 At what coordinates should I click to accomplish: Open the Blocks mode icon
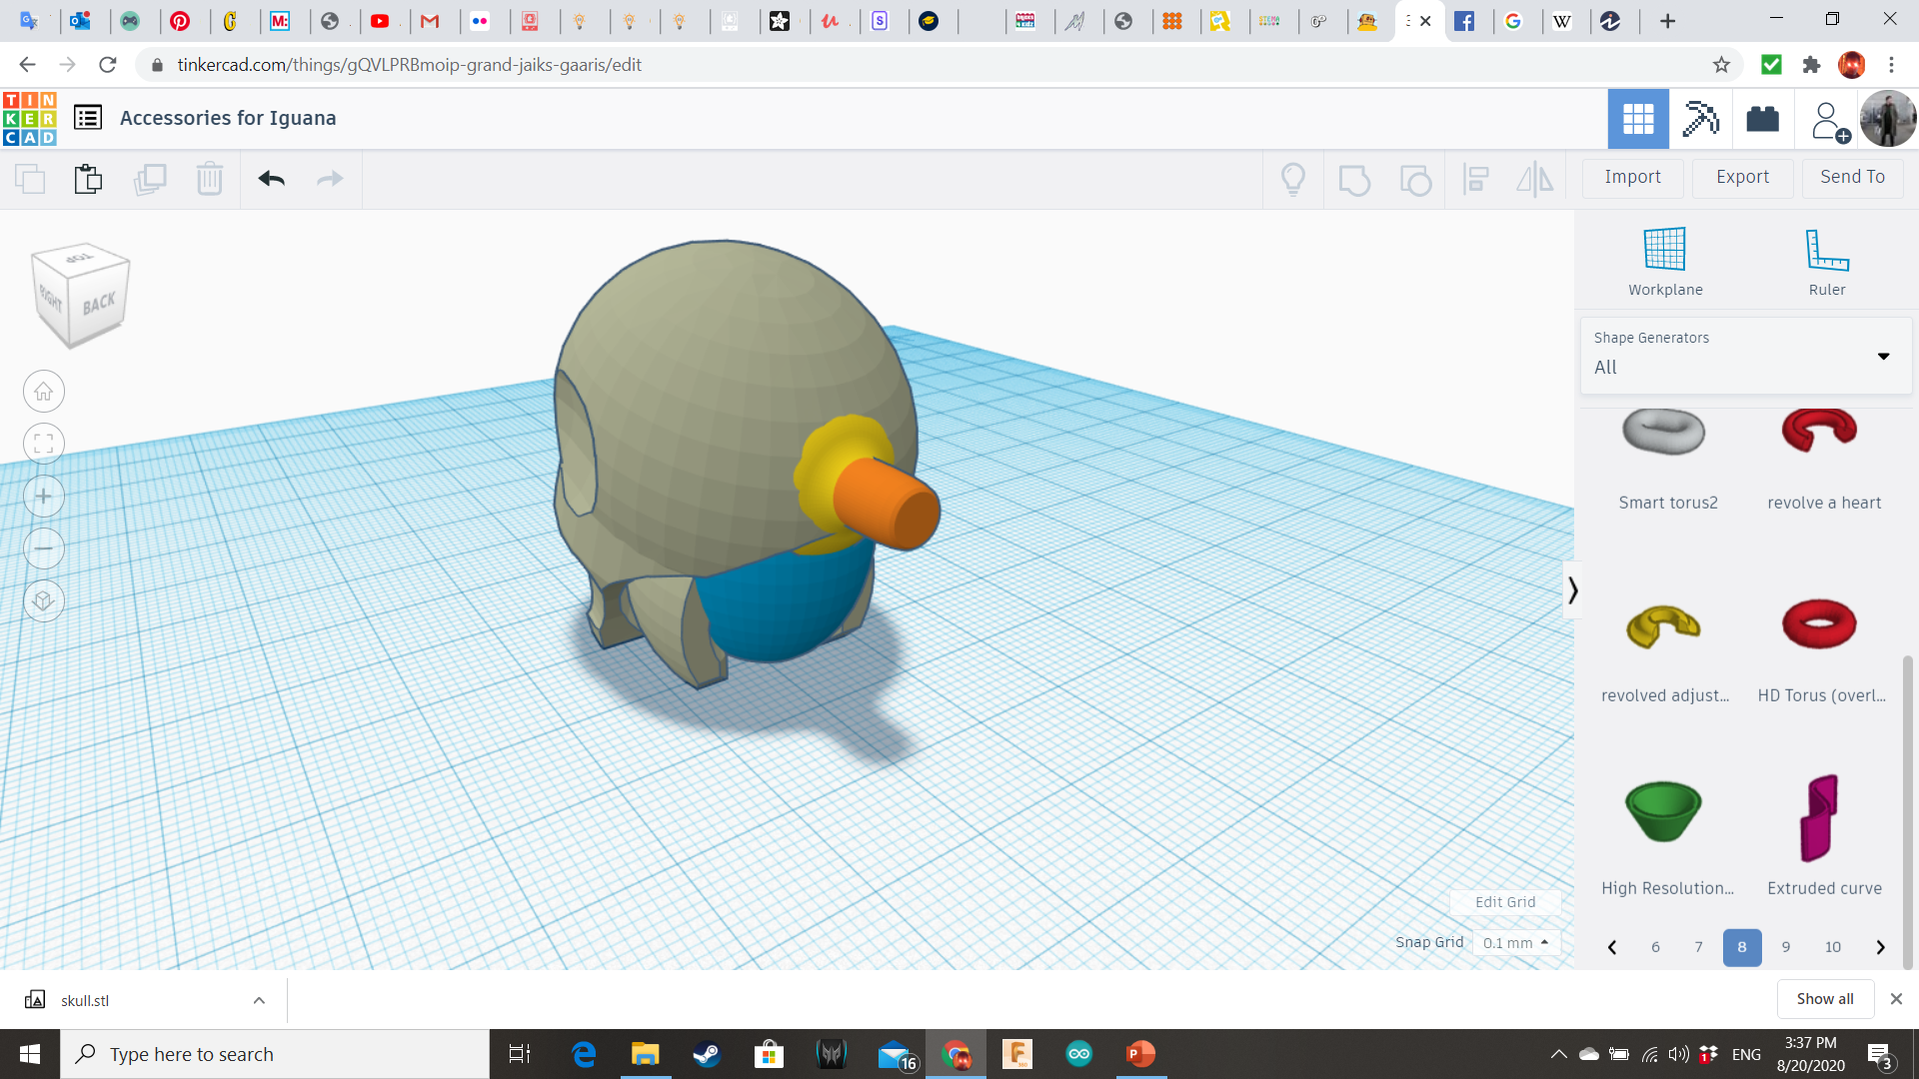(x=1699, y=119)
